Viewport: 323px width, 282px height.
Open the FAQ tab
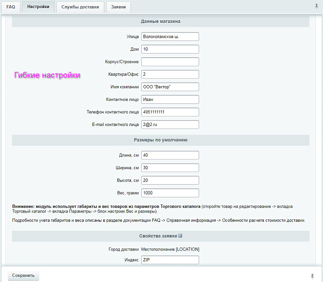pyautogui.click(x=10, y=7)
